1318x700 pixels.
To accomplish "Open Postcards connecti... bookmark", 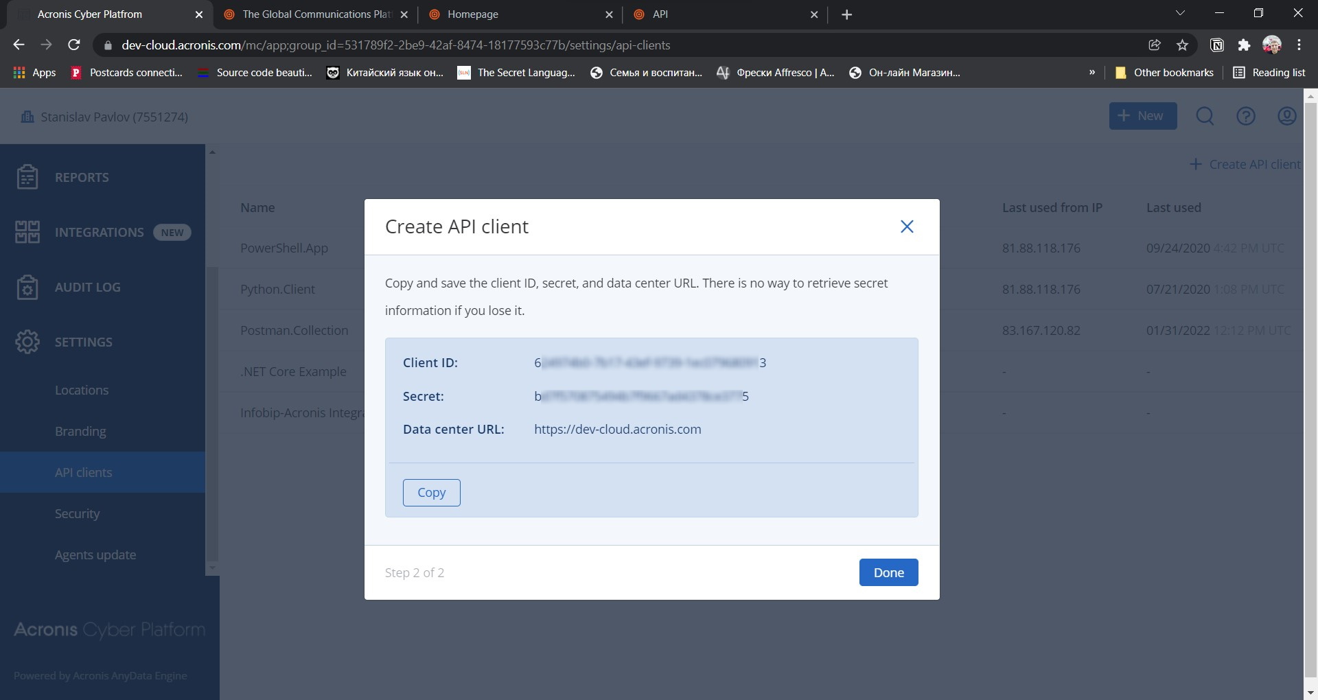I will click(127, 73).
